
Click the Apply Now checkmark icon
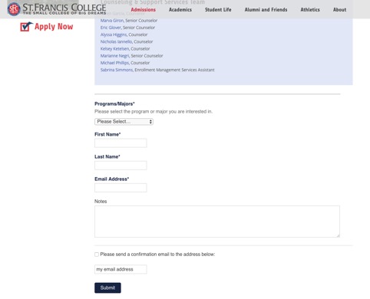26,27
